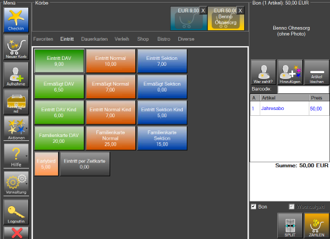This screenshot has width=330, height=239.
Task: Open the Aufnahme person icon
Action: click(16, 74)
